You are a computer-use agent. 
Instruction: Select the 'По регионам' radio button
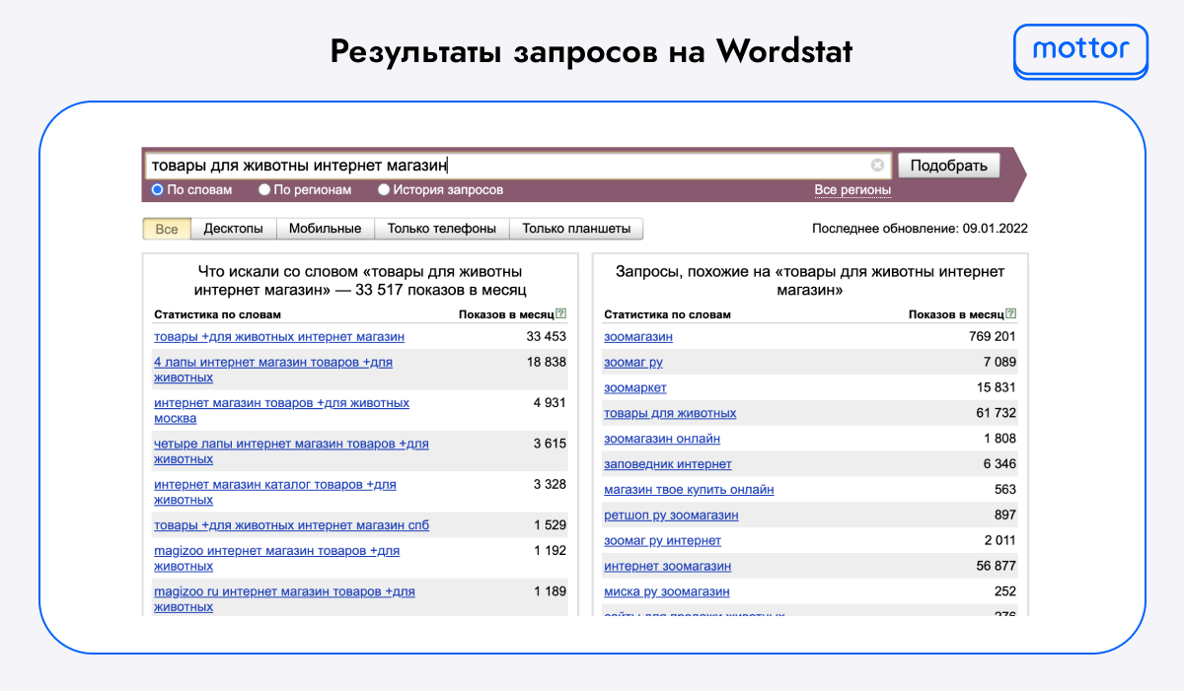(x=264, y=189)
